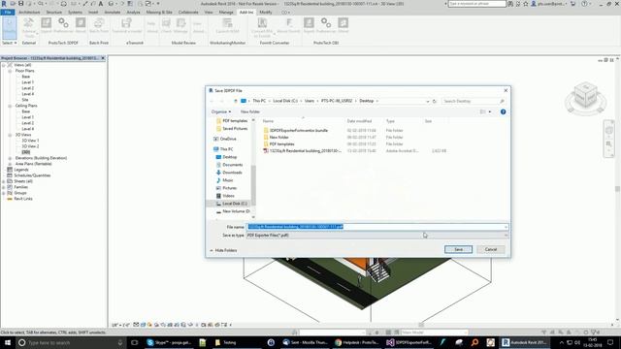Launch the Batch Print tool
This screenshot has width=621, height=349.
(x=99, y=25)
